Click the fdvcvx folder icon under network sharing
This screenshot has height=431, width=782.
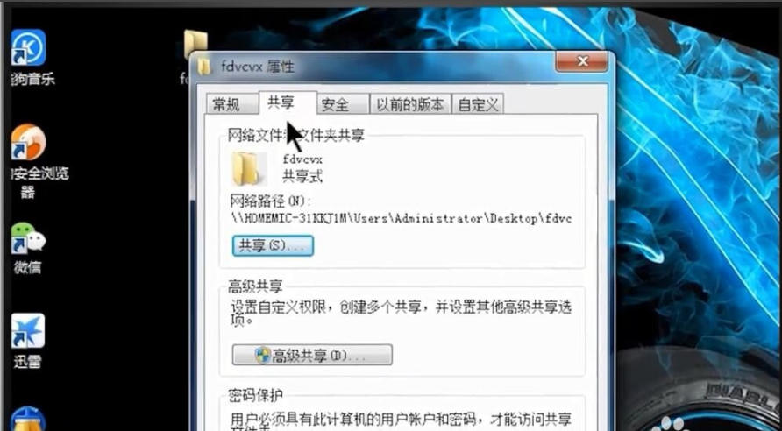tap(245, 169)
